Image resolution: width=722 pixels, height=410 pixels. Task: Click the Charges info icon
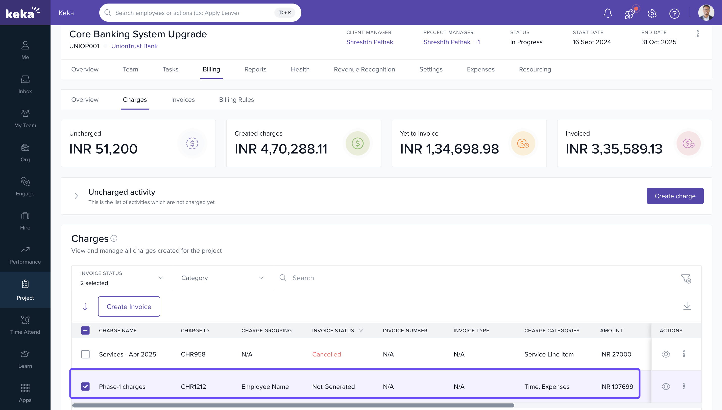[x=114, y=238]
